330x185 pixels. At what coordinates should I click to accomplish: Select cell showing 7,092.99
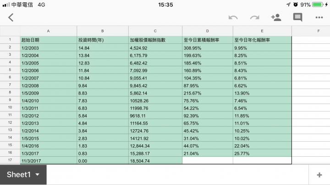click(155, 70)
